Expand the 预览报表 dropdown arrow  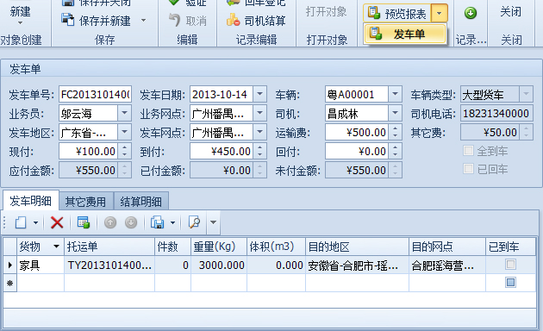tap(439, 13)
